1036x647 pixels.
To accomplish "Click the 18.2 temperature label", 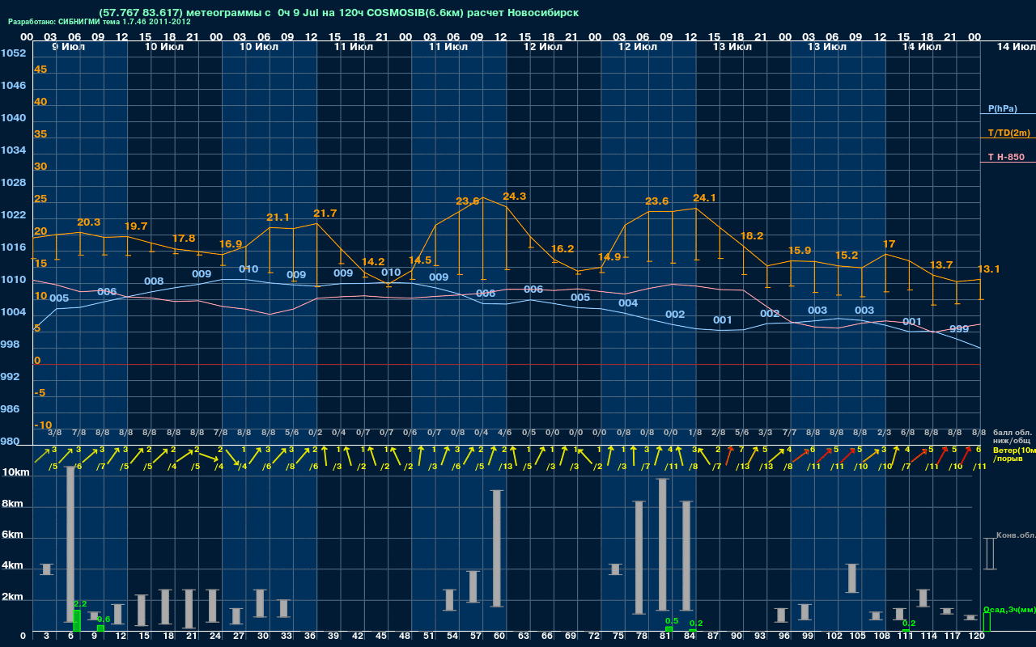I will coord(752,236).
